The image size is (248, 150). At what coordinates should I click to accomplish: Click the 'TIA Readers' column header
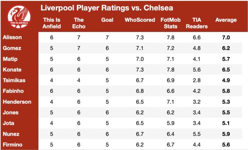click(x=197, y=23)
